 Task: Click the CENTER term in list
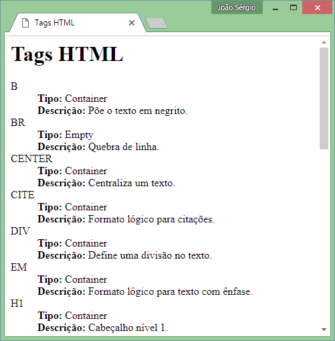pos(31,159)
